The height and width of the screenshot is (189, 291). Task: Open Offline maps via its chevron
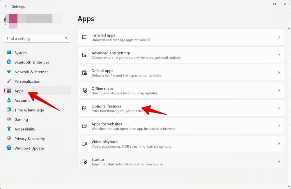point(279,90)
